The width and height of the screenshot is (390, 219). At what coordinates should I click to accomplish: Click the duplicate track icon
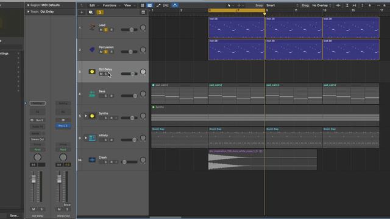[x=91, y=12]
